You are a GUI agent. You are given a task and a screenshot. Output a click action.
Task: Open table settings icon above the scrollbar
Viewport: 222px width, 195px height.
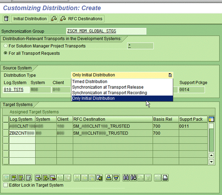pyautogui.click(x=211, y=119)
